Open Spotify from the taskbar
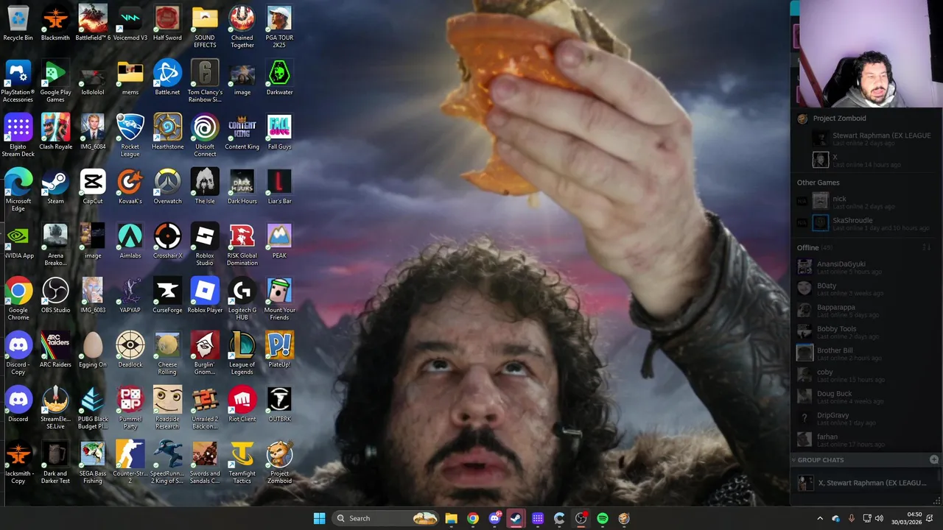This screenshot has height=530, width=943. coord(603,518)
